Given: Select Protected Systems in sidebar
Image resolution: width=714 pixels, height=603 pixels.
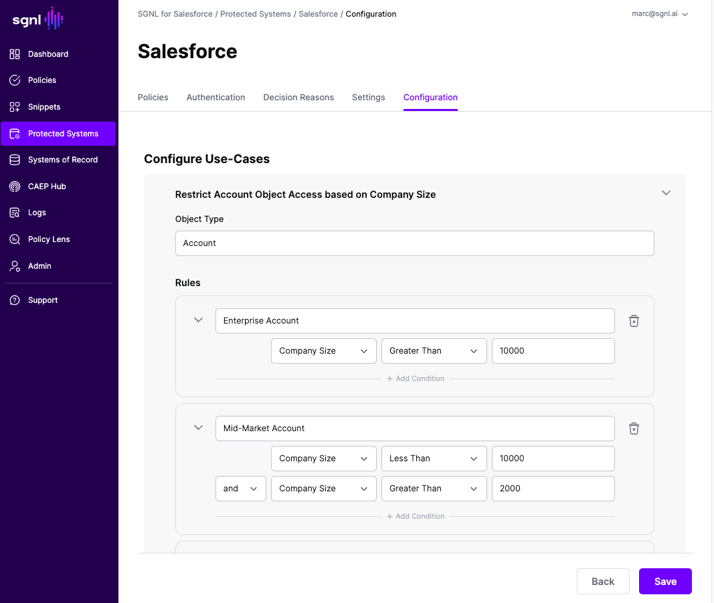Looking at the screenshot, I should tap(58, 134).
